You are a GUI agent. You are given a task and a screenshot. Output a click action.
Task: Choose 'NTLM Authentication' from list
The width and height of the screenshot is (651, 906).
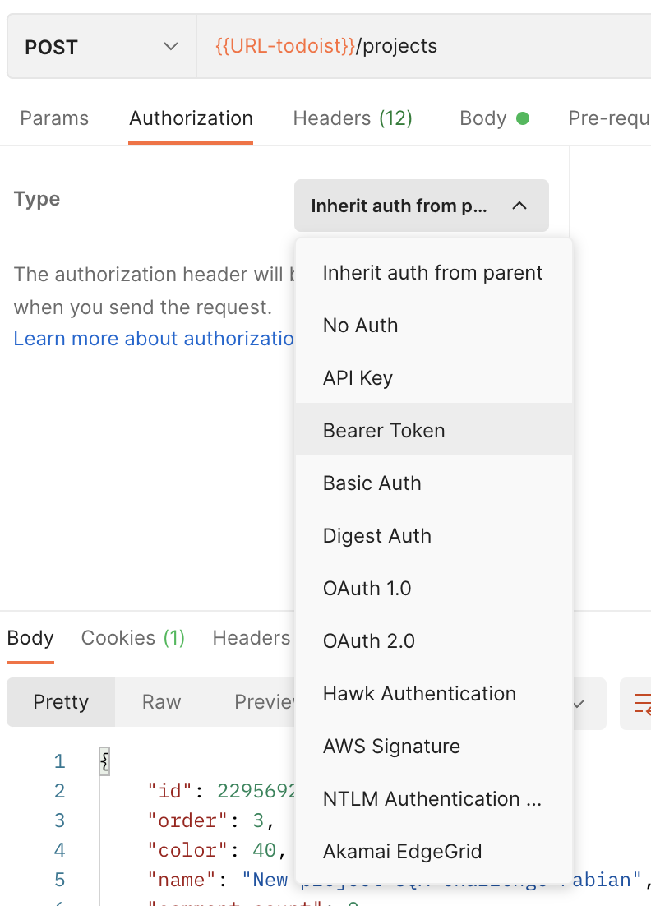pos(432,798)
